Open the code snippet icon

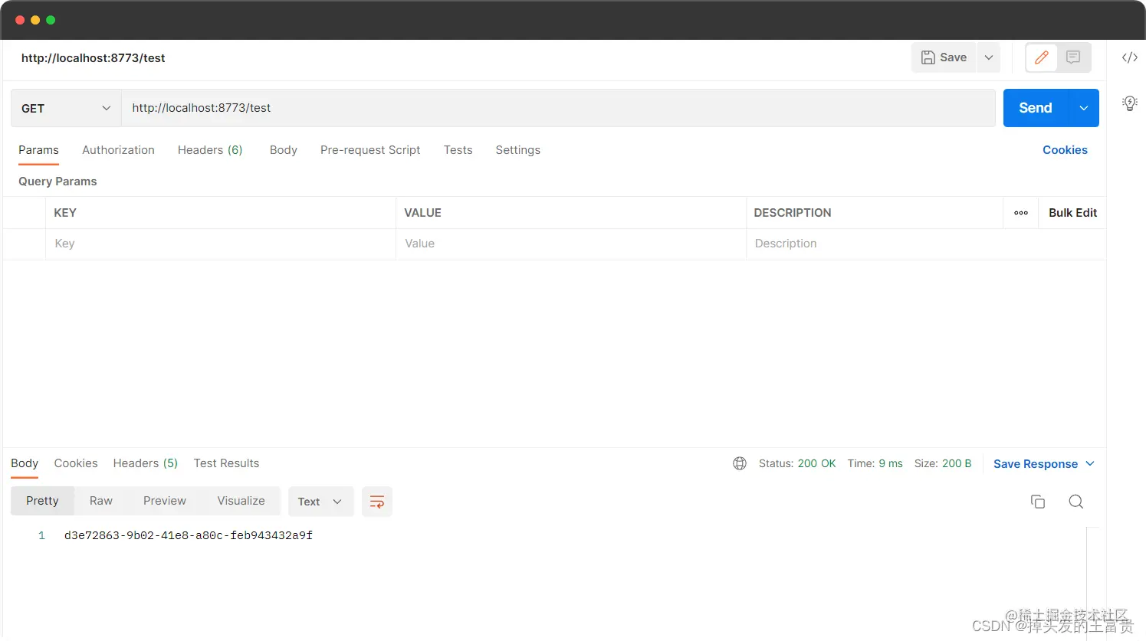pos(1129,57)
